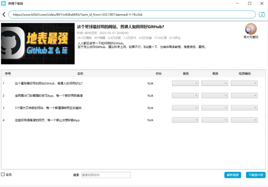268x187 pixels.
Task: Click the publish date 2025-05-01 20:00:00
Action: tap(114, 33)
